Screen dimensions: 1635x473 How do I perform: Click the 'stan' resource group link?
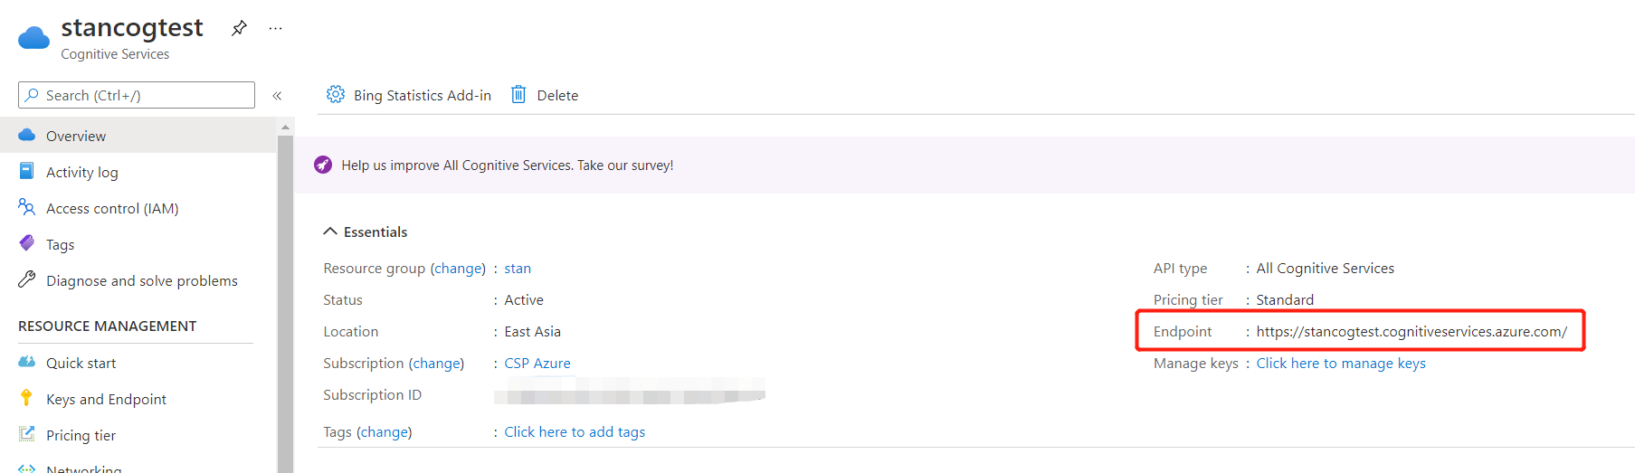[518, 268]
